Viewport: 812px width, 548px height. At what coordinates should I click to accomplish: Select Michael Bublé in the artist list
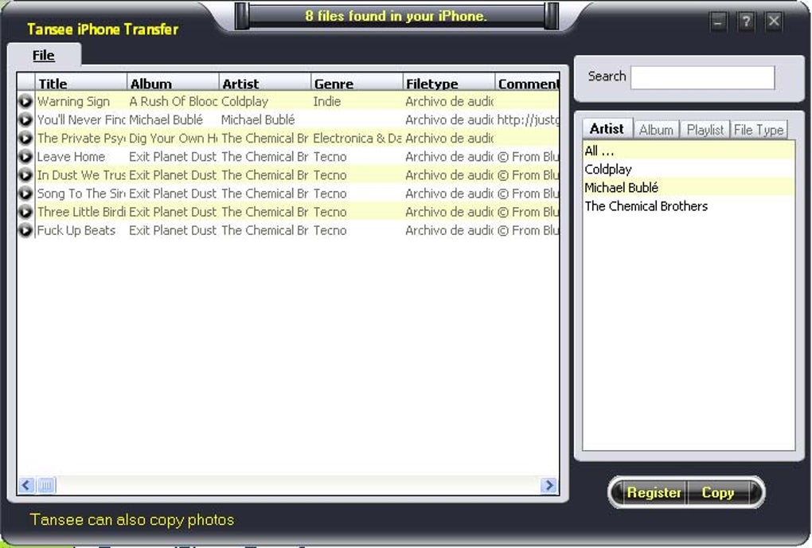point(689,187)
